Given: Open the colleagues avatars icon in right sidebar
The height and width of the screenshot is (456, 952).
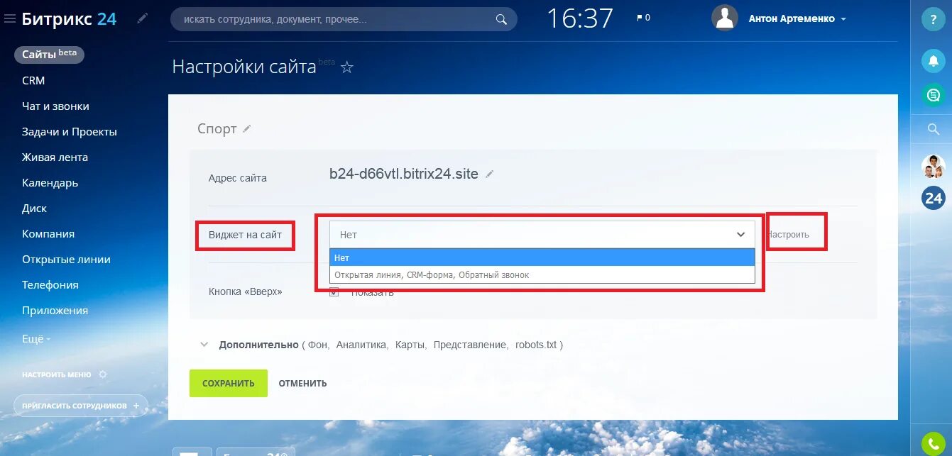Looking at the screenshot, I should [933, 167].
